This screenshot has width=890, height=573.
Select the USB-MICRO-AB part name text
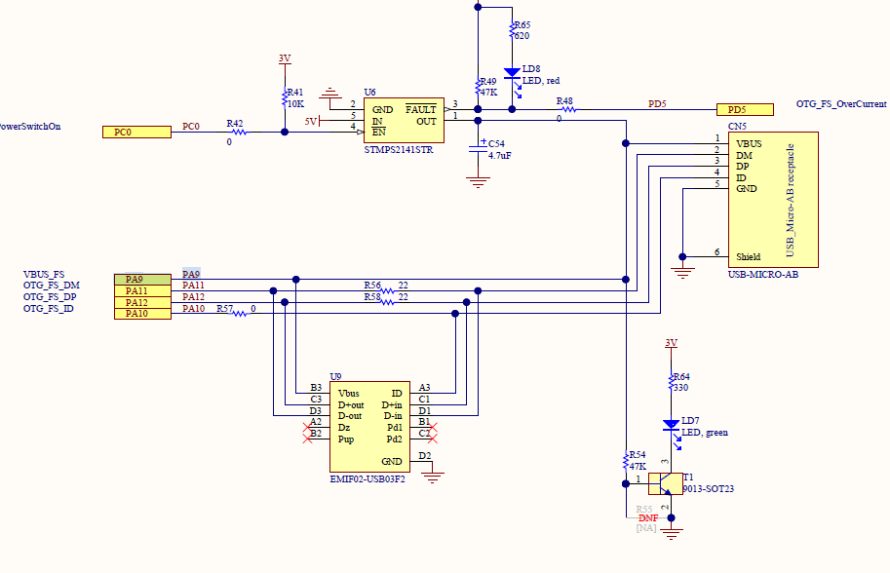click(x=763, y=275)
